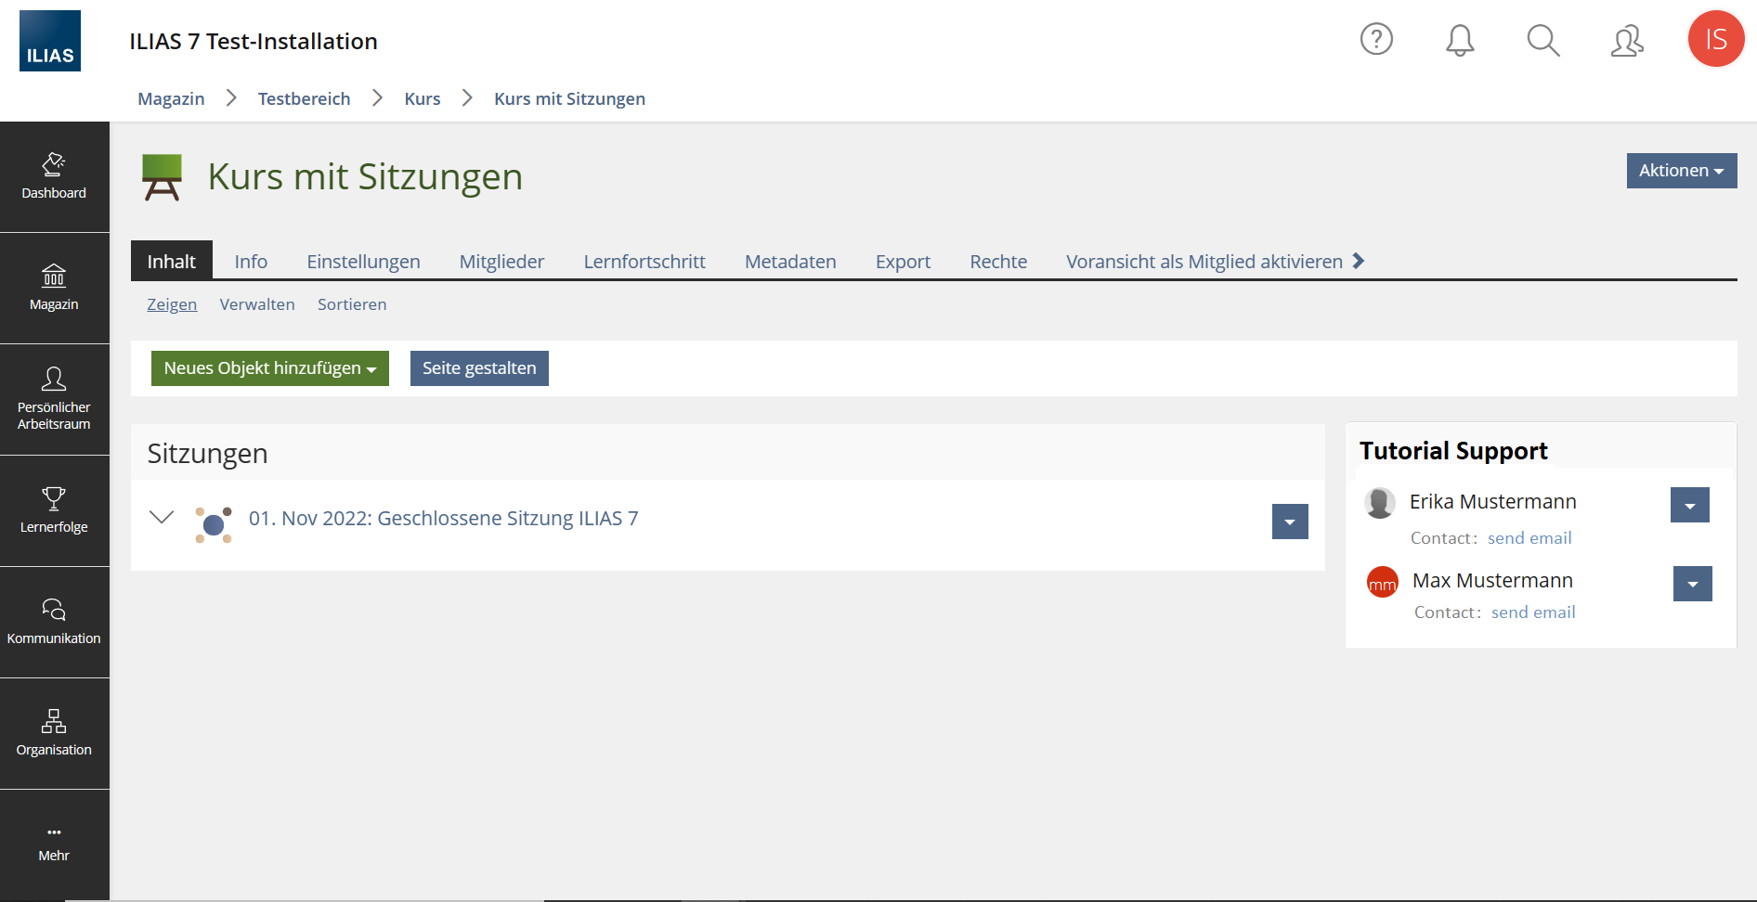Go to Kurs breadcrumb

click(x=423, y=98)
